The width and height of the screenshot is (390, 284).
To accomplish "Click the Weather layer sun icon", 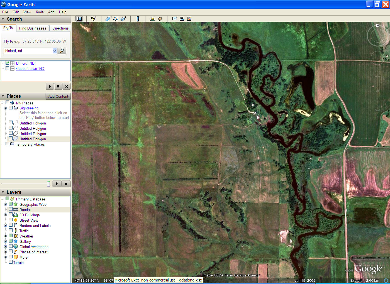I will 16,236.
